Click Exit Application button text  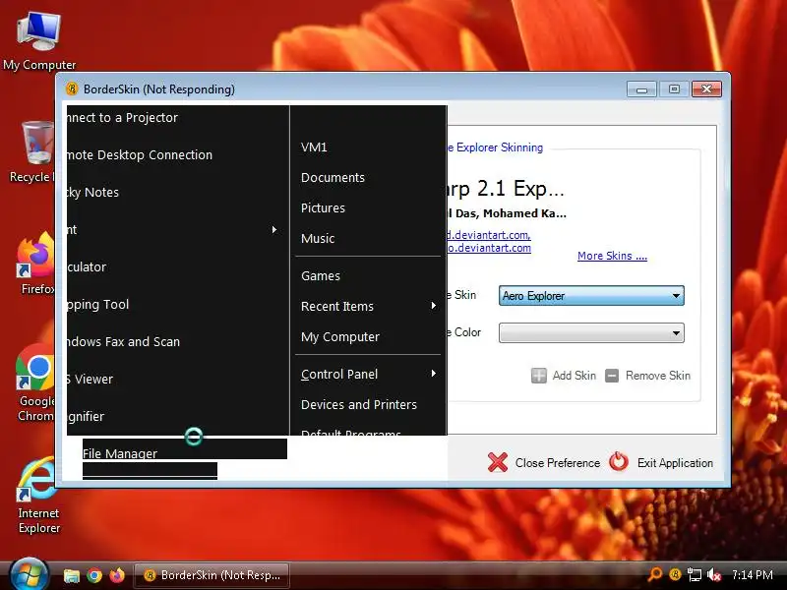click(x=675, y=462)
